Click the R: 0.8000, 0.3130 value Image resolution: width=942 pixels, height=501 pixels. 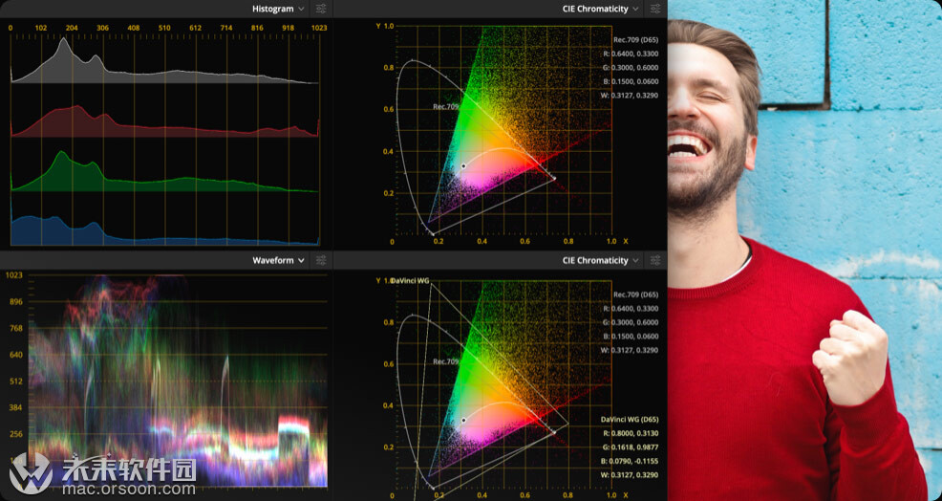click(629, 433)
